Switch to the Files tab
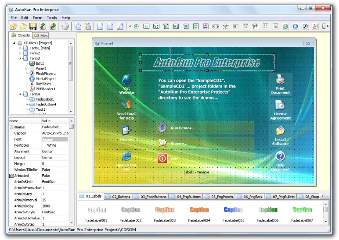The image size is (339, 240). (x=41, y=35)
